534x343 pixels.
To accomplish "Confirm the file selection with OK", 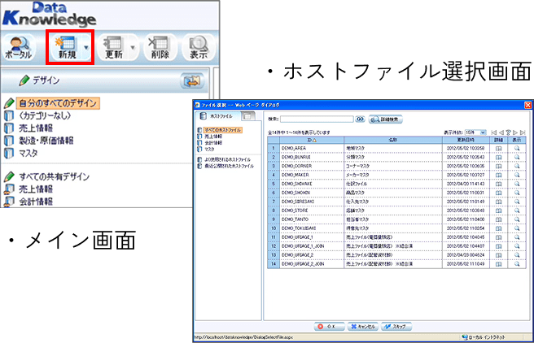I will 329,327.
